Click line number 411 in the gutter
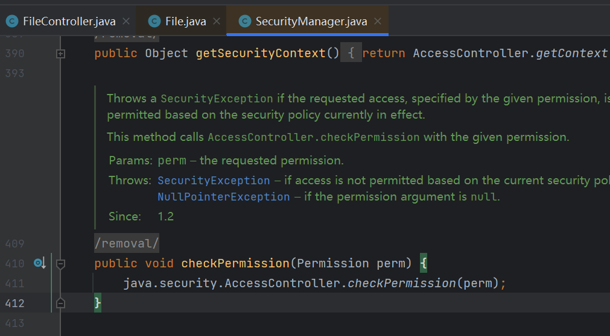The height and width of the screenshot is (336, 610). [15, 284]
